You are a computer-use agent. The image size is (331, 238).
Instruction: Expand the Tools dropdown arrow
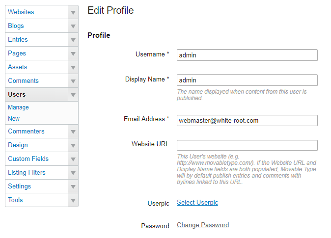pos(73,200)
